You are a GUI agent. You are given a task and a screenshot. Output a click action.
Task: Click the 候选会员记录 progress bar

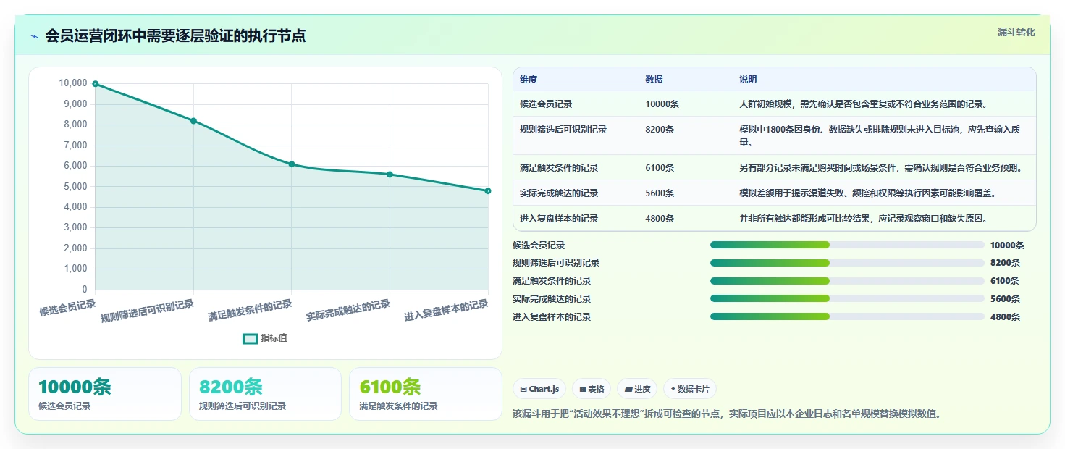click(x=847, y=245)
